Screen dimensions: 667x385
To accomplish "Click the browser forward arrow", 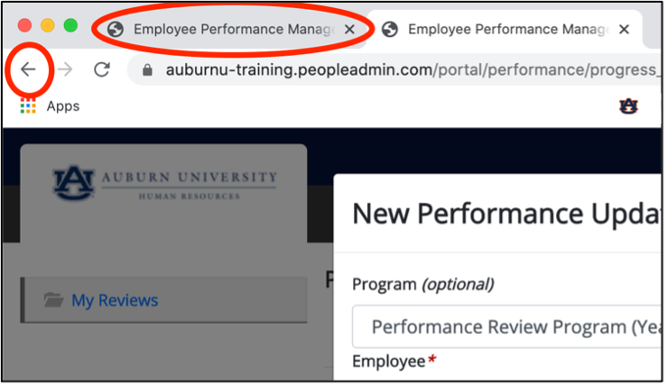I will tap(65, 69).
